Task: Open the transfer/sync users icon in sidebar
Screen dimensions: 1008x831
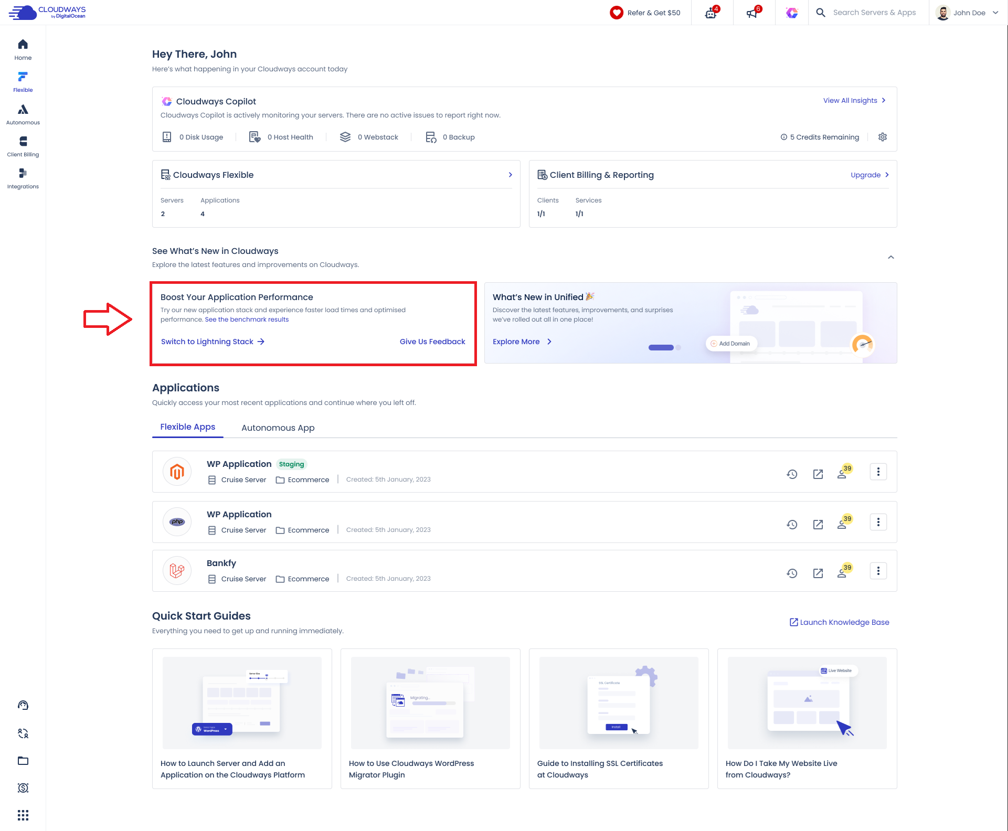Action: tap(23, 733)
